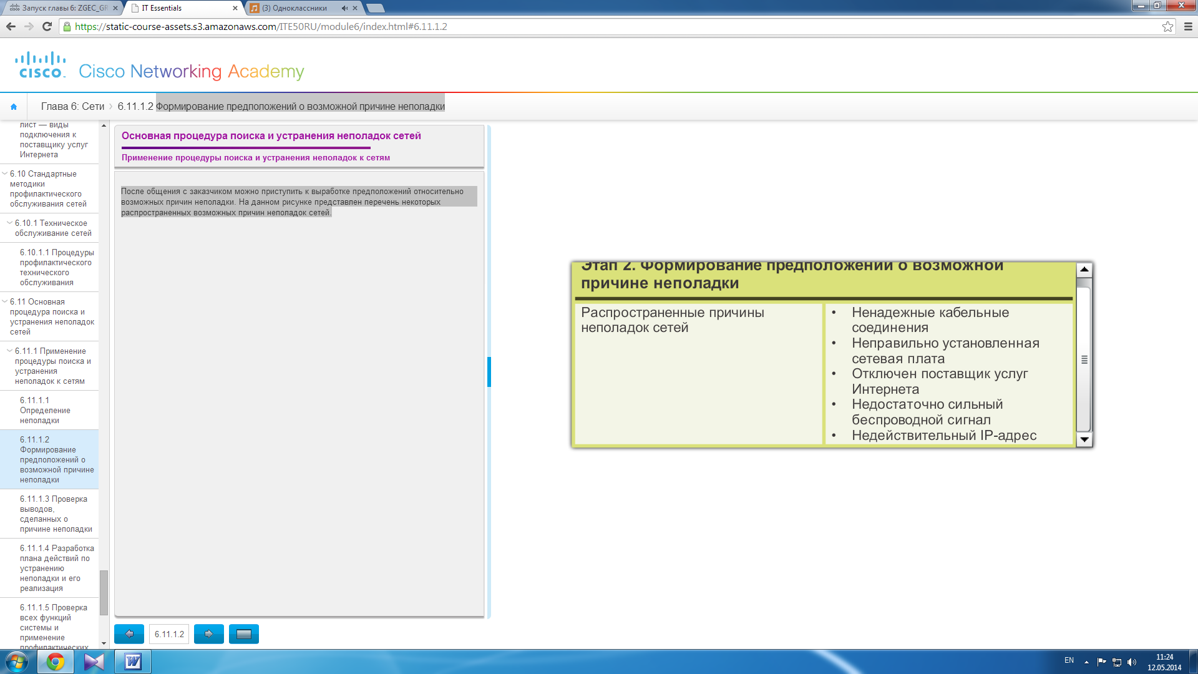
Task: Click sidebar scrollbar down arrow
Action: pos(104,643)
